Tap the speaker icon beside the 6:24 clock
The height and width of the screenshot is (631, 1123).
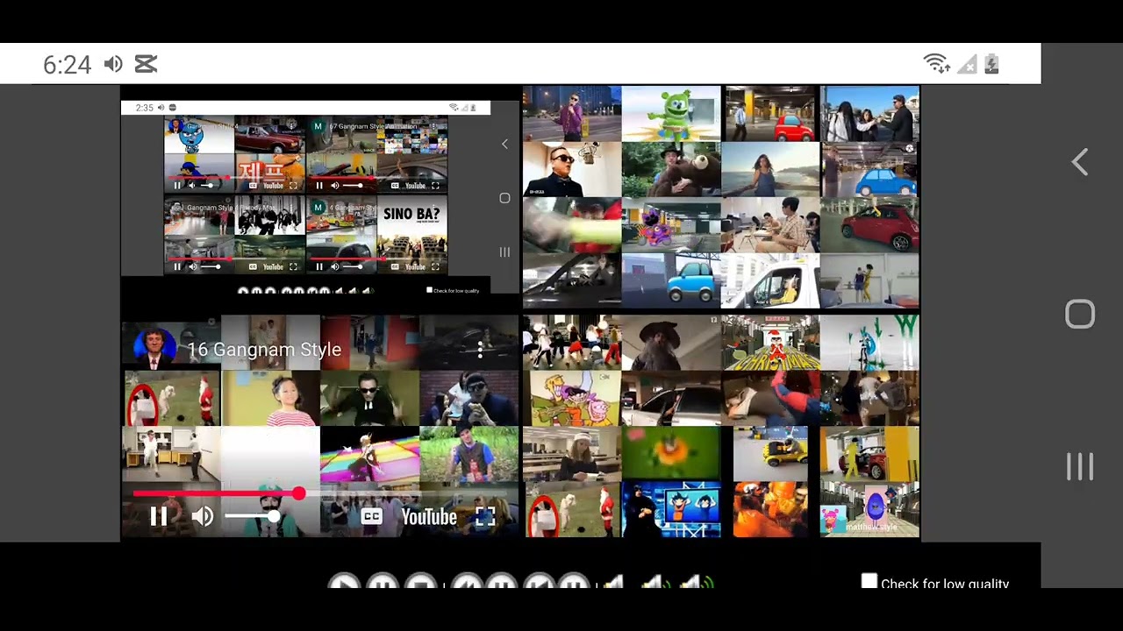click(113, 64)
